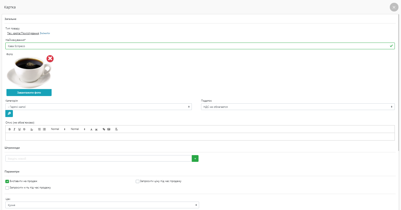The height and width of the screenshot is (210, 401).
Task: Open the Категорія dropdown
Action: pos(98,107)
